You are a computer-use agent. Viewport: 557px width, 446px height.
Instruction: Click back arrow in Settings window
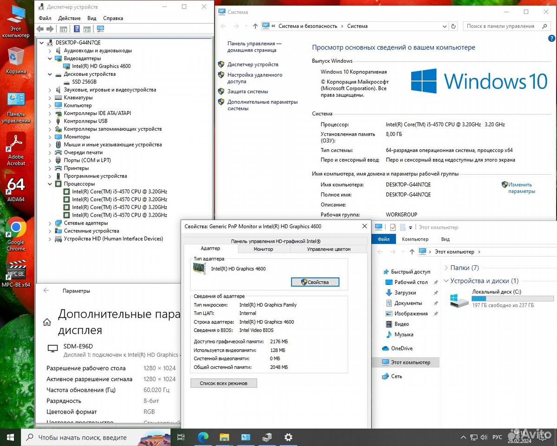pos(46,290)
